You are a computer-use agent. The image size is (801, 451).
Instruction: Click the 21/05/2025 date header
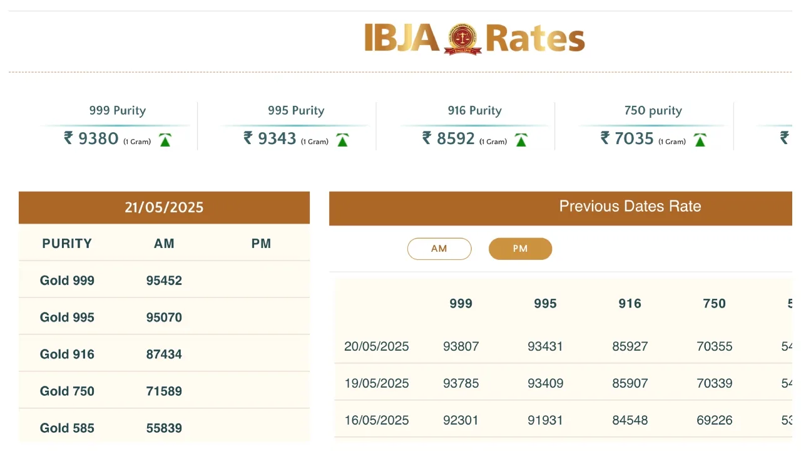tap(164, 207)
